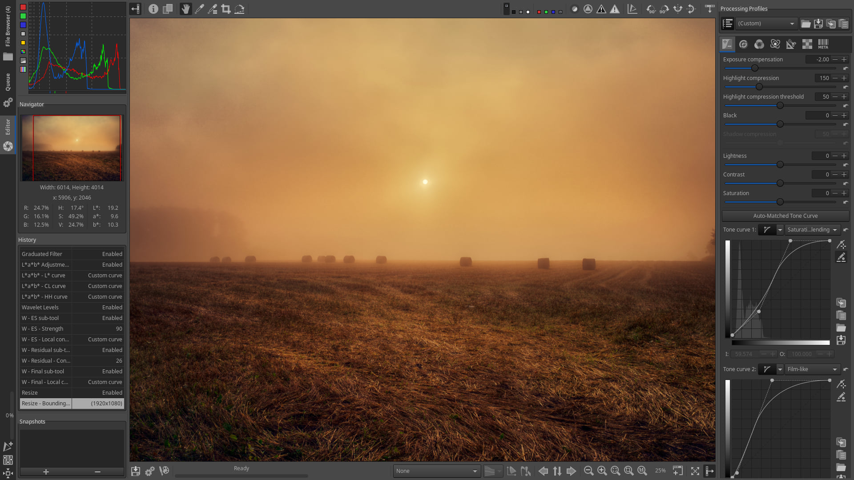
Task: Click the Exposure tab in right panel
Action: (727, 44)
